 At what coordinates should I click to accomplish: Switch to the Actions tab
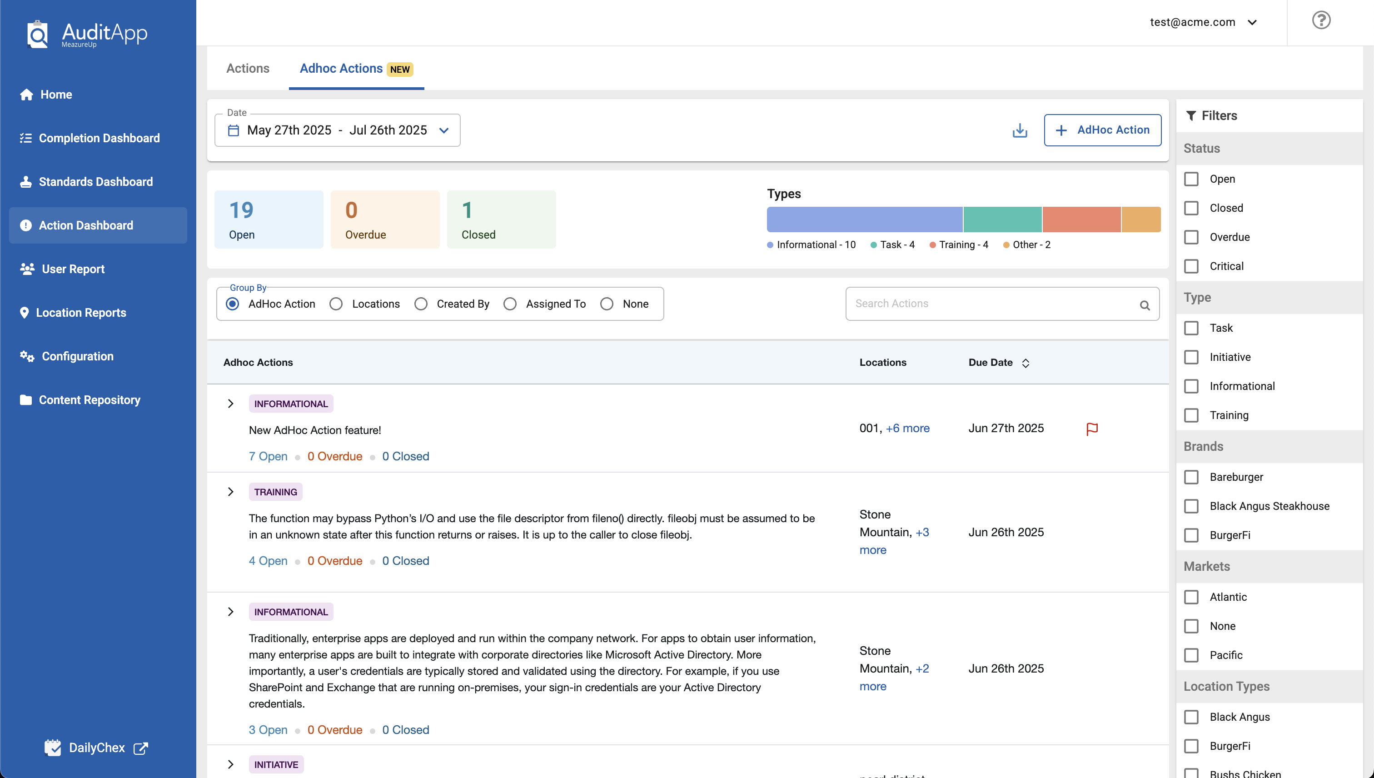(x=247, y=69)
